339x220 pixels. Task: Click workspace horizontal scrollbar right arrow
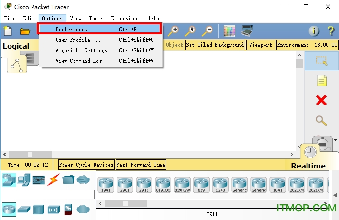(291, 154)
